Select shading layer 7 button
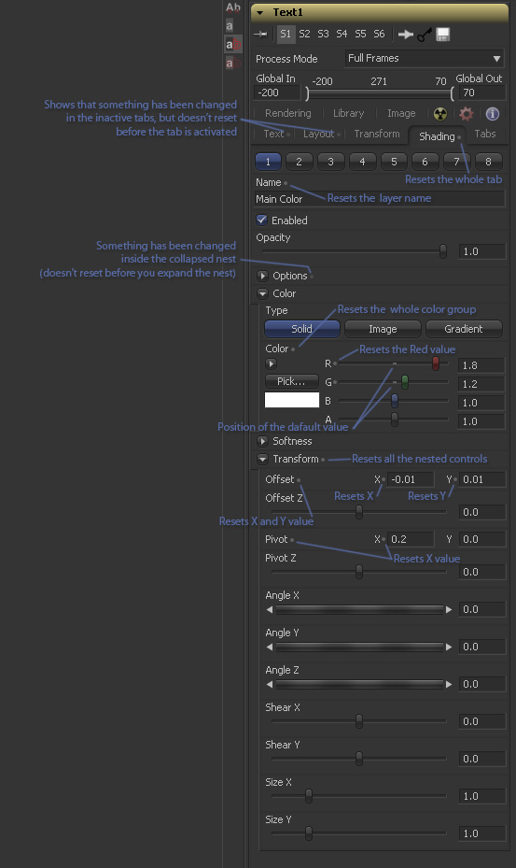The image size is (516, 868). [457, 162]
